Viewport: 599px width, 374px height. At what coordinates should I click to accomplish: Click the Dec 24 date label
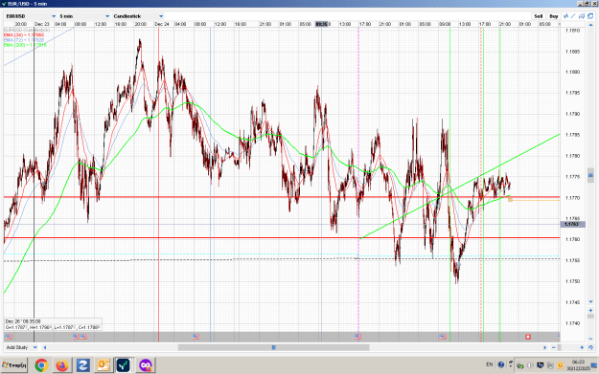click(162, 24)
